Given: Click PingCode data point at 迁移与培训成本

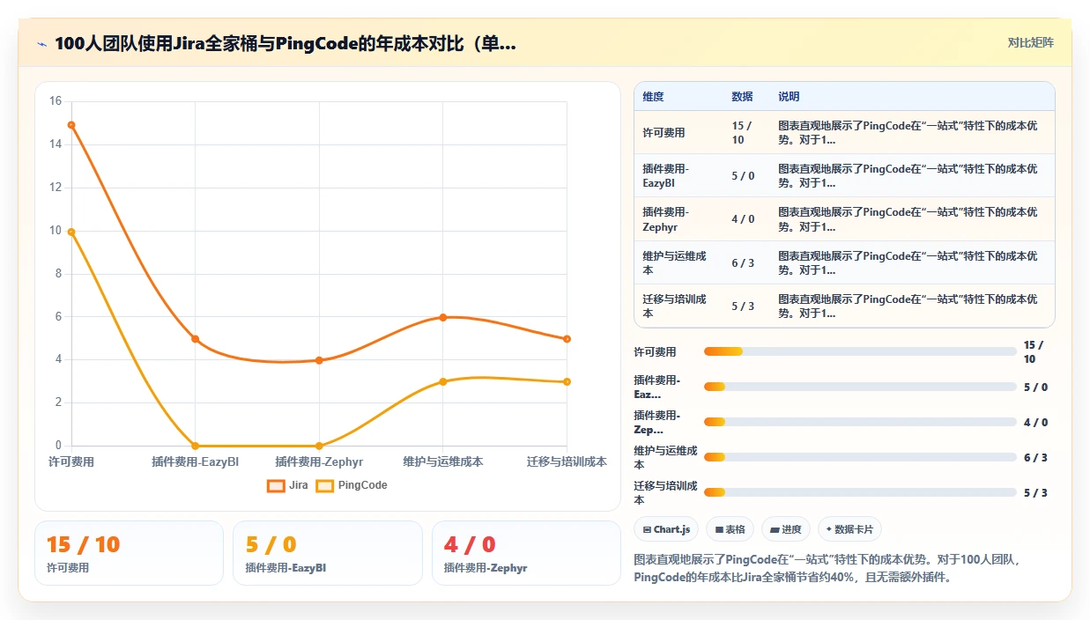Looking at the screenshot, I should pos(567,381).
